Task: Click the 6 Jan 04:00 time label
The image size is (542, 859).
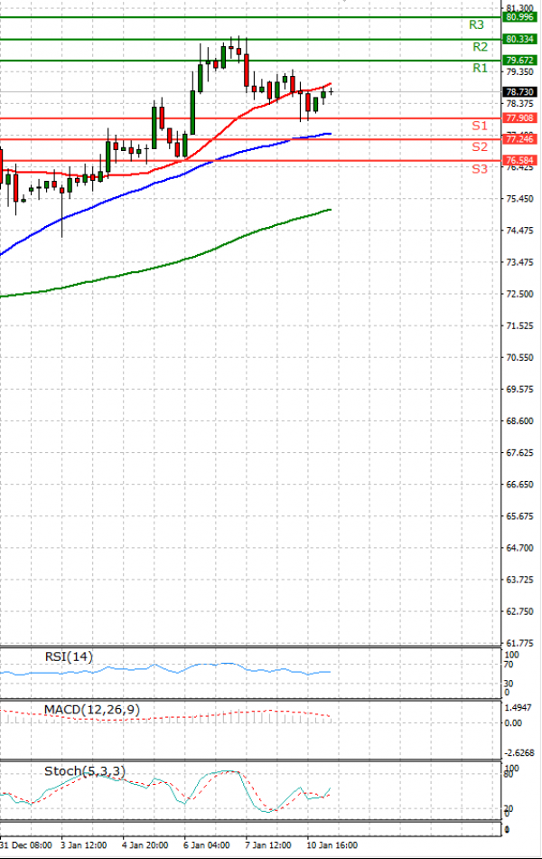Action: (x=206, y=845)
